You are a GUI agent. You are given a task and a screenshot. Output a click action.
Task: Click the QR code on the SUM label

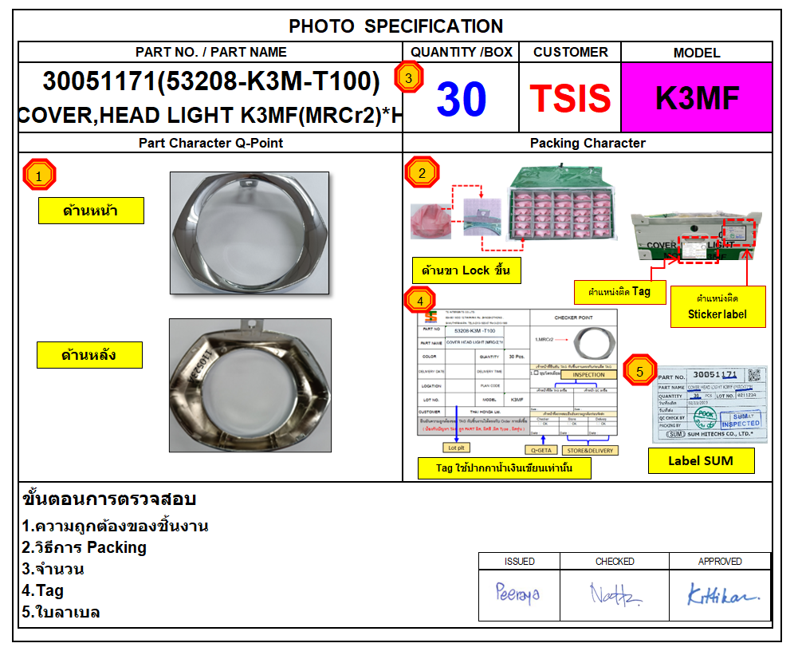(753, 376)
